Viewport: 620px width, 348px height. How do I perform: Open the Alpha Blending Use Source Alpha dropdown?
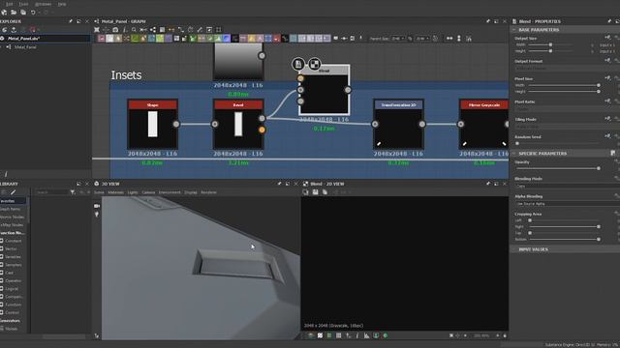tap(567, 204)
